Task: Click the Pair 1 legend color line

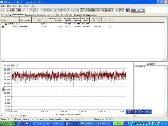Action: click(x=137, y=67)
